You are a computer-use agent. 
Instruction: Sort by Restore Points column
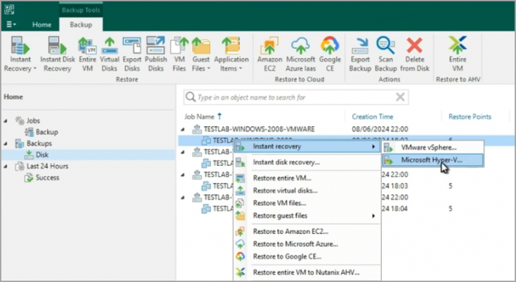tap(470, 116)
